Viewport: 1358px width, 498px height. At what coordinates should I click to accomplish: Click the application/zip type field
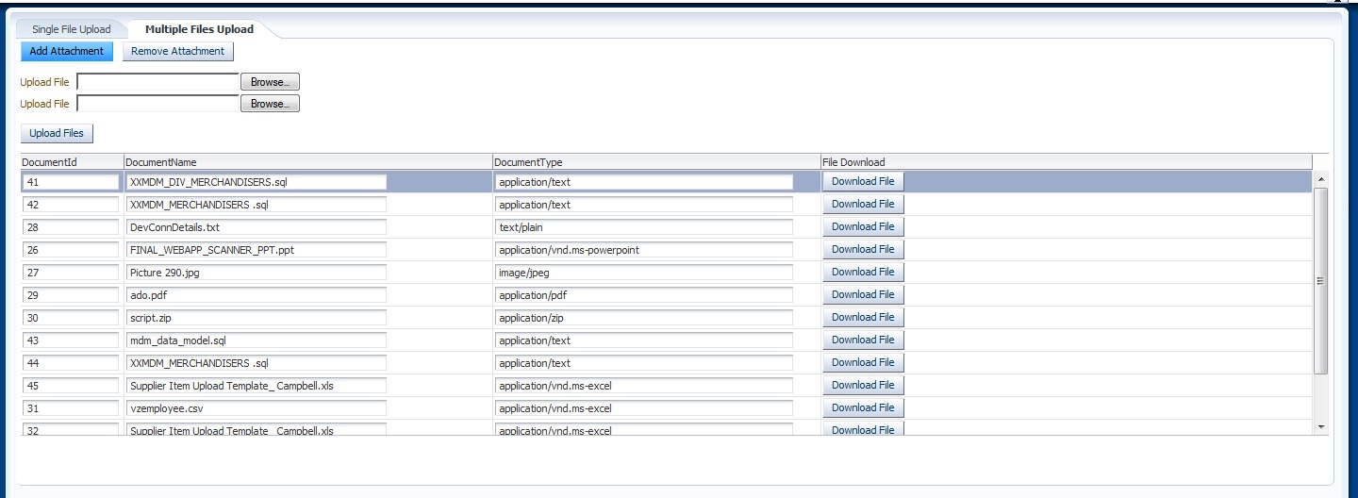(x=644, y=318)
